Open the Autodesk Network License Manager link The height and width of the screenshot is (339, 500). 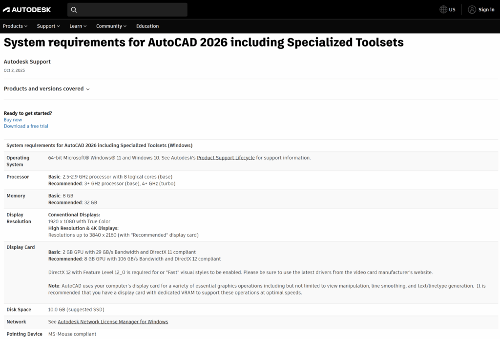point(113,322)
